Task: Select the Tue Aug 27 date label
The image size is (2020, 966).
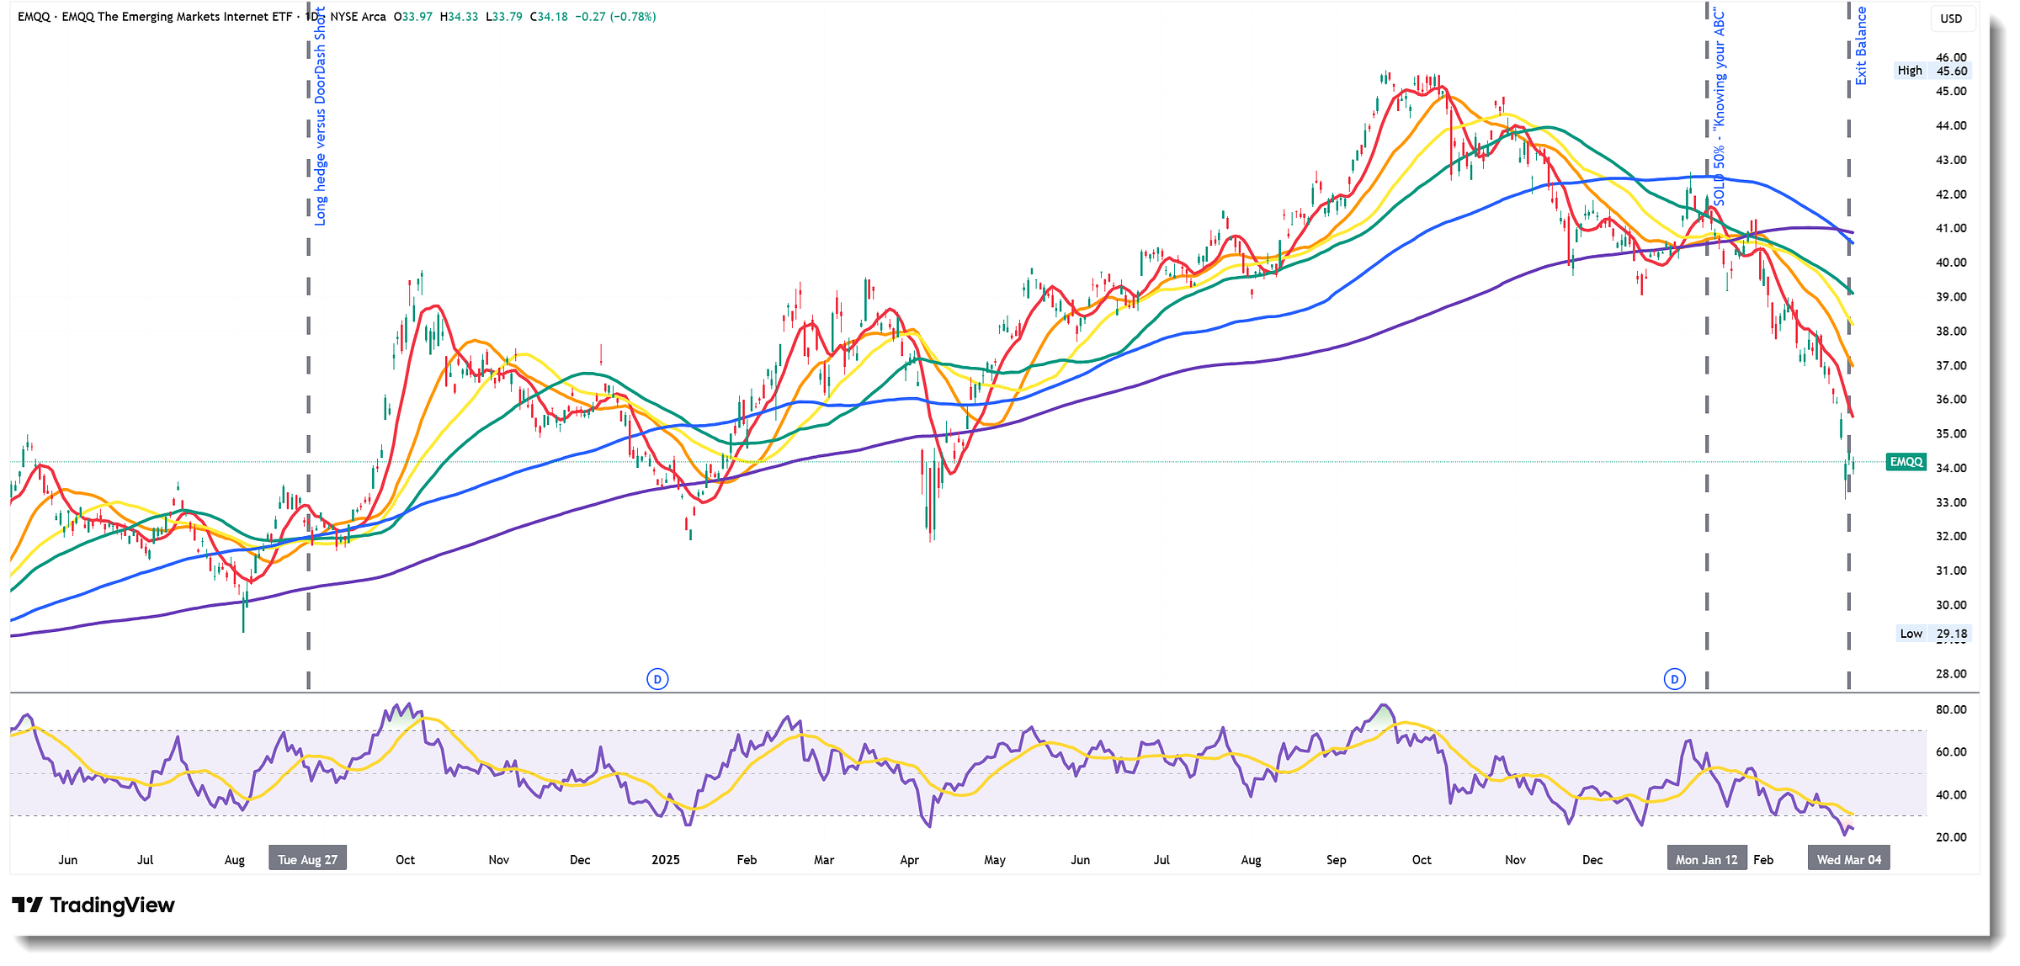Action: (307, 859)
